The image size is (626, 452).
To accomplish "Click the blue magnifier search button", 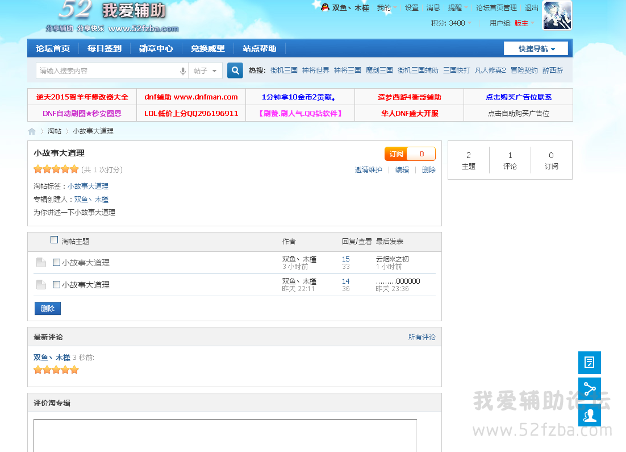I will point(235,71).
